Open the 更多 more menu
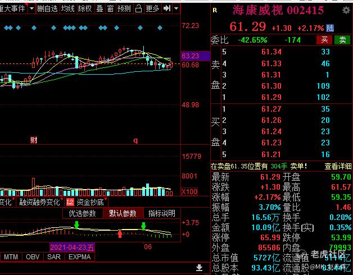Viewport: 353px width, 275px height. click(152, 9)
